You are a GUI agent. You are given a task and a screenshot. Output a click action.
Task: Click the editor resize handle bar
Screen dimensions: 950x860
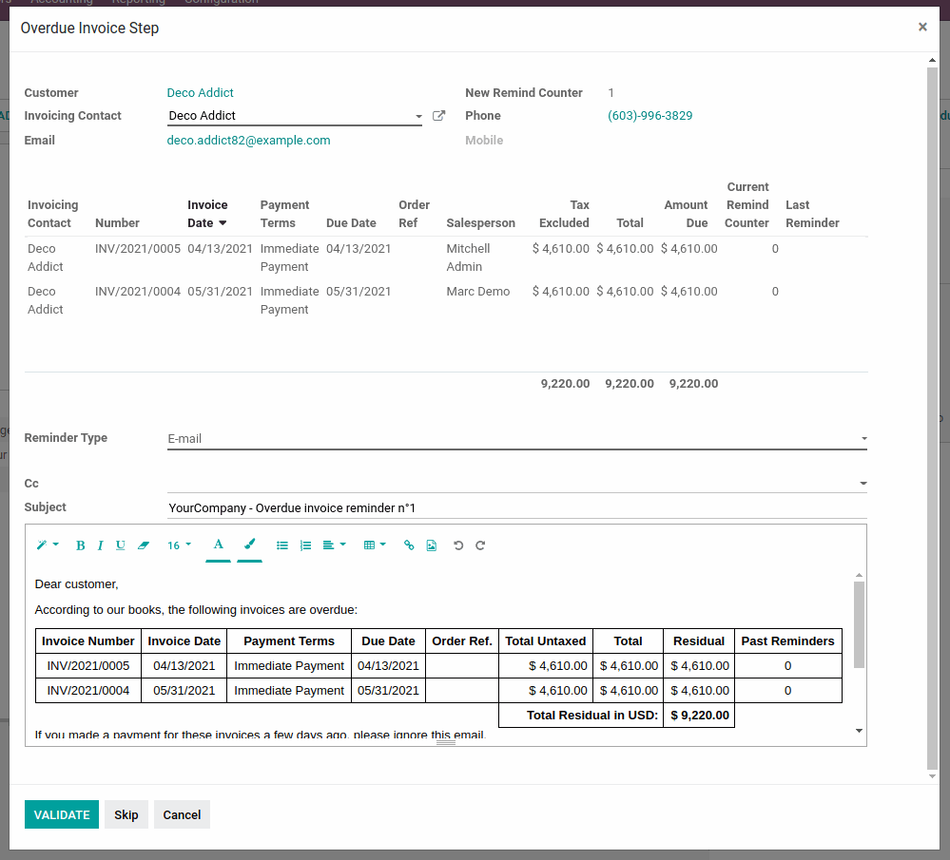[x=445, y=742]
